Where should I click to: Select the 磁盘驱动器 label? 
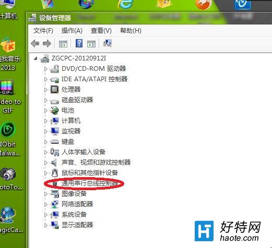click(x=77, y=100)
